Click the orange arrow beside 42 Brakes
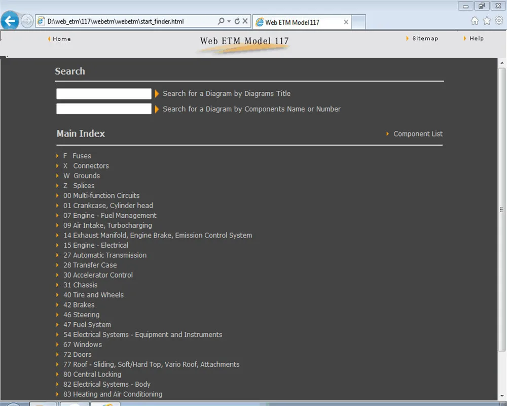The image size is (507, 406). click(57, 305)
